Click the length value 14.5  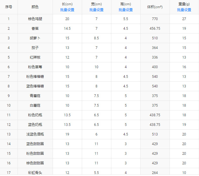tap(67, 29)
